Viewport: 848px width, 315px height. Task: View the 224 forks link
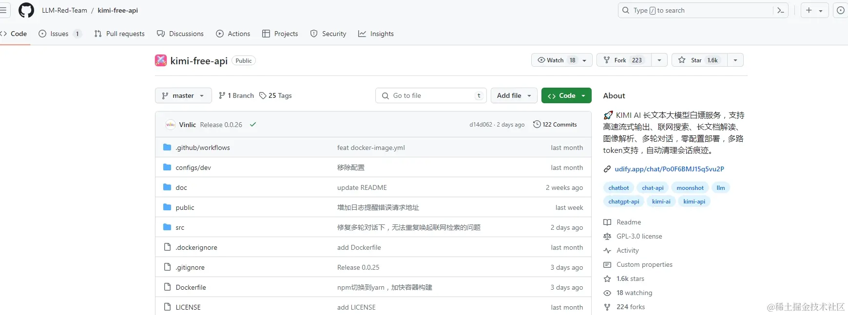tap(631, 307)
